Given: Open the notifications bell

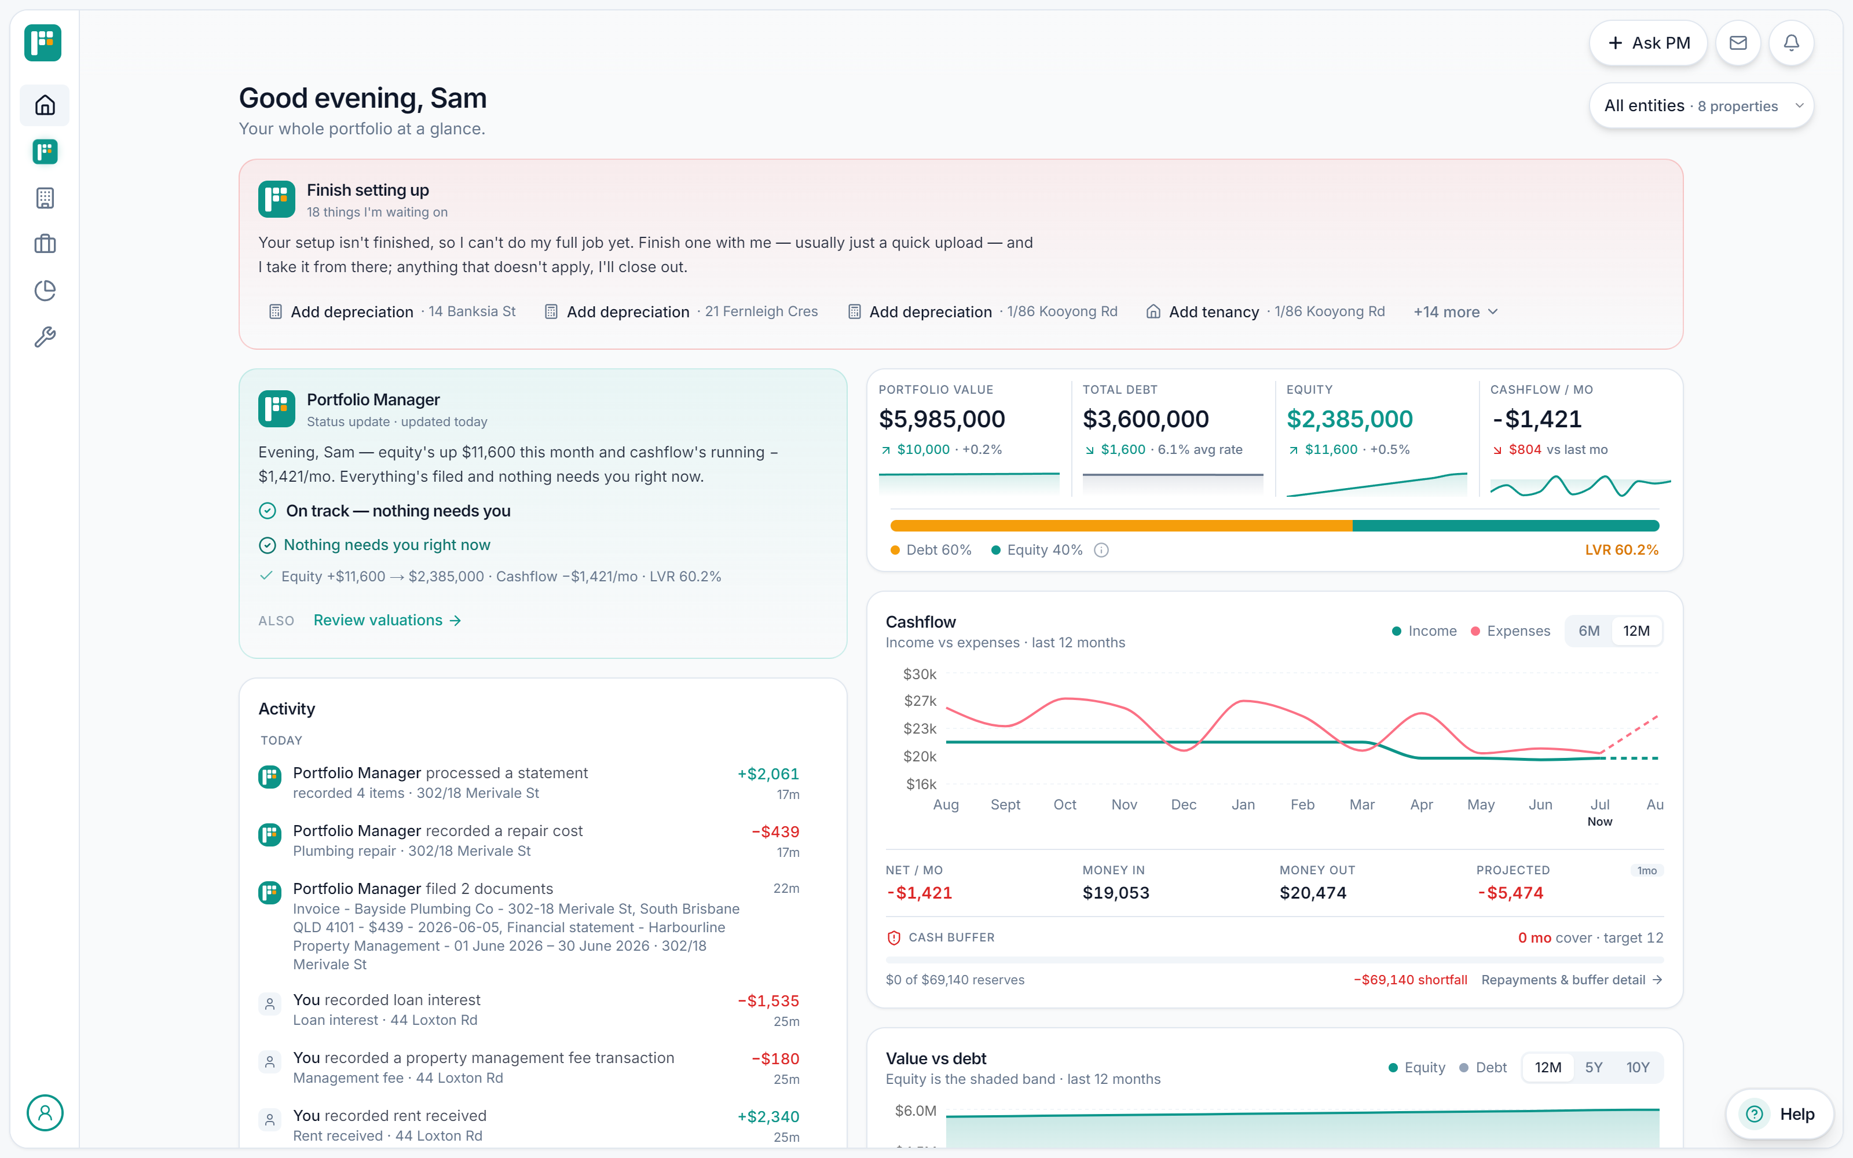Looking at the screenshot, I should 1791,43.
